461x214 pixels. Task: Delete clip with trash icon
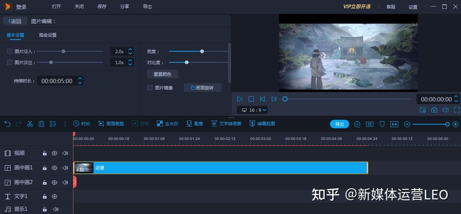[41, 124]
